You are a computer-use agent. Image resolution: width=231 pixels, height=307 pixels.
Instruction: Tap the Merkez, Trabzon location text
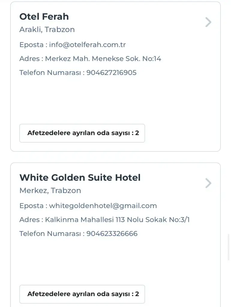[x=50, y=191]
